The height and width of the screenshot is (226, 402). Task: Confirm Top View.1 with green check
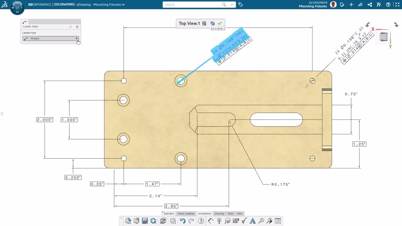coord(220,23)
